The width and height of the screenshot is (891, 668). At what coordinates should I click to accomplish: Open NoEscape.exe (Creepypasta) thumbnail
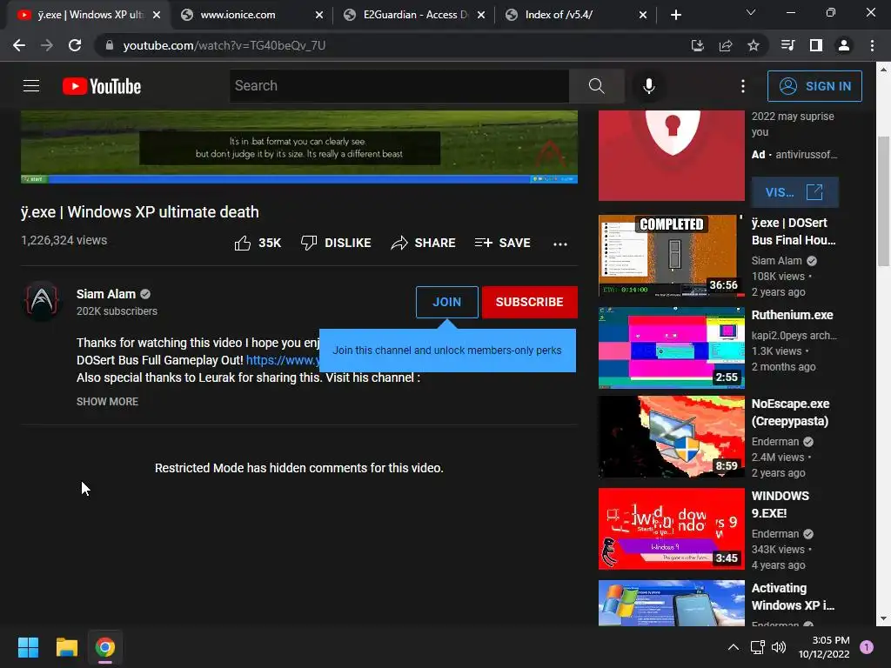pyautogui.click(x=672, y=437)
